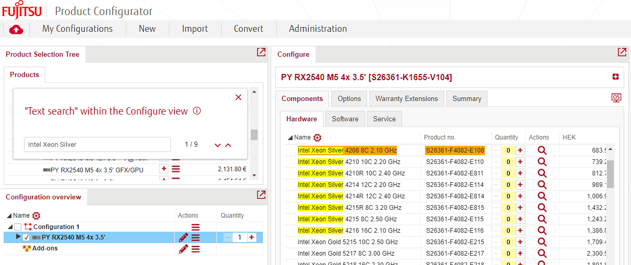Expand the PY RX2540 M5 4x 3.5' tree node
The width and height of the screenshot is (631, 265).
pos(19,237)
